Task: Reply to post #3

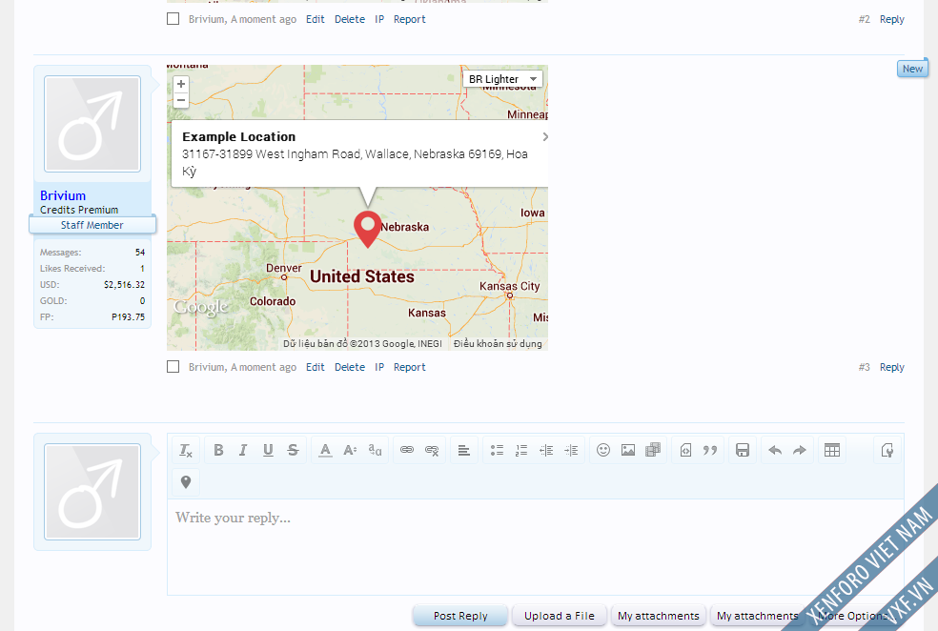Action: 891,367
